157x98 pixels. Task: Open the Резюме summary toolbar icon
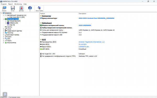coord(4,9)
